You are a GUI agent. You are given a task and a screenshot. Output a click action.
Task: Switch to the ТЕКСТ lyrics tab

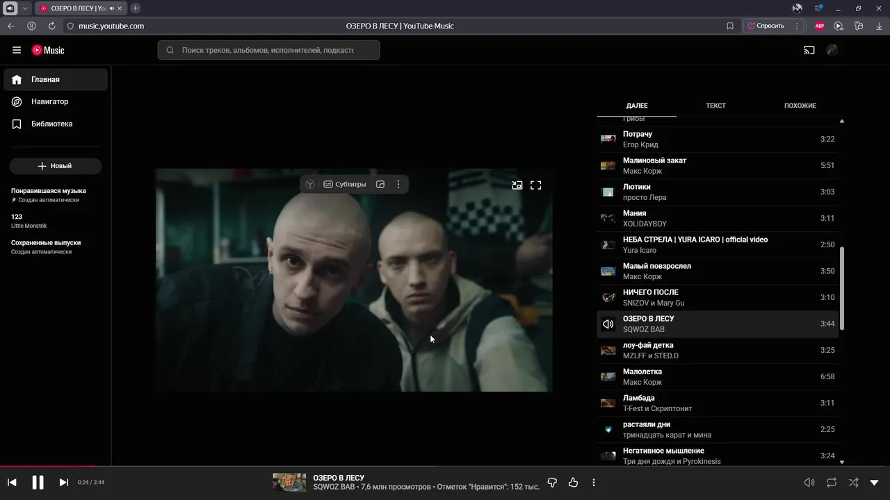tap(715, 106)
